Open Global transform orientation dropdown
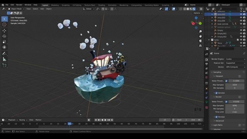The width and height of the screenshot is (247, 139). click(x=88, y=9)
